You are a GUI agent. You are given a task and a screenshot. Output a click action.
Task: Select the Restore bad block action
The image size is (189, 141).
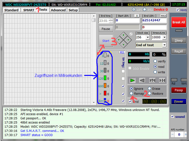149,93
